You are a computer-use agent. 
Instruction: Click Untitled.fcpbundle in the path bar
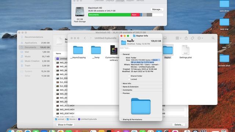(87, 119)
